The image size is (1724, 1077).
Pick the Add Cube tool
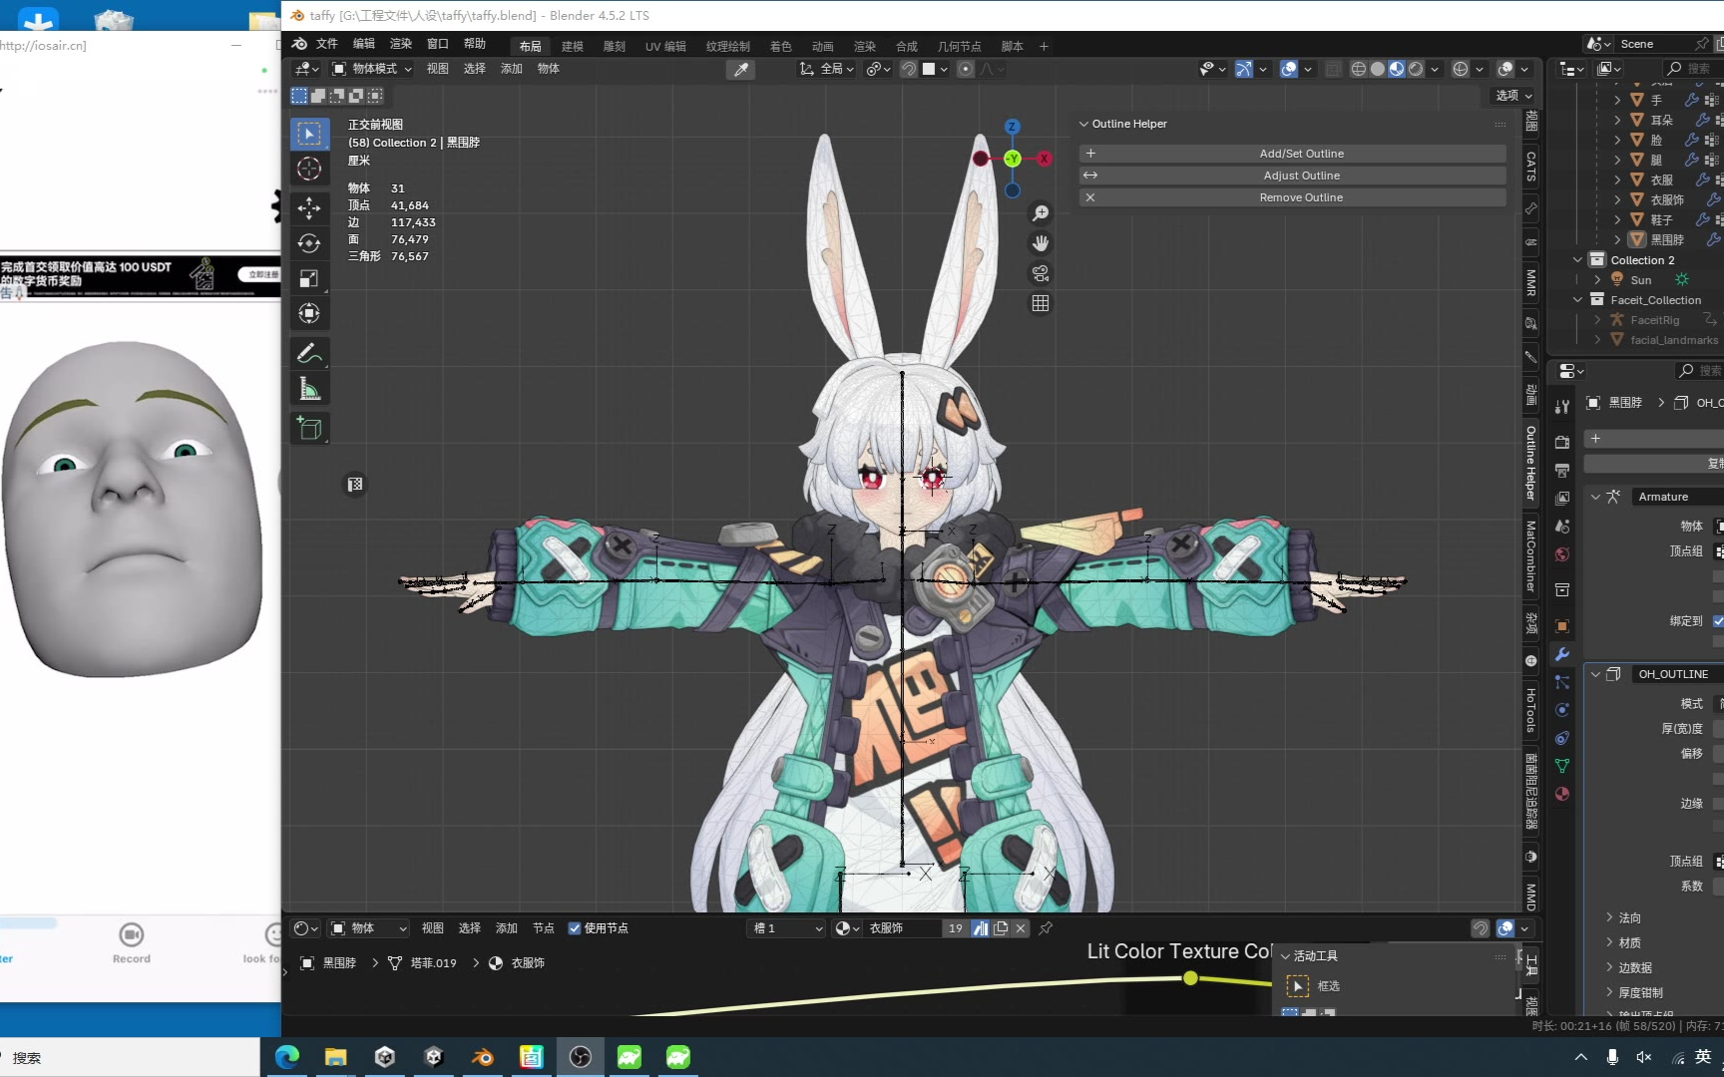[x=309, y=428]
